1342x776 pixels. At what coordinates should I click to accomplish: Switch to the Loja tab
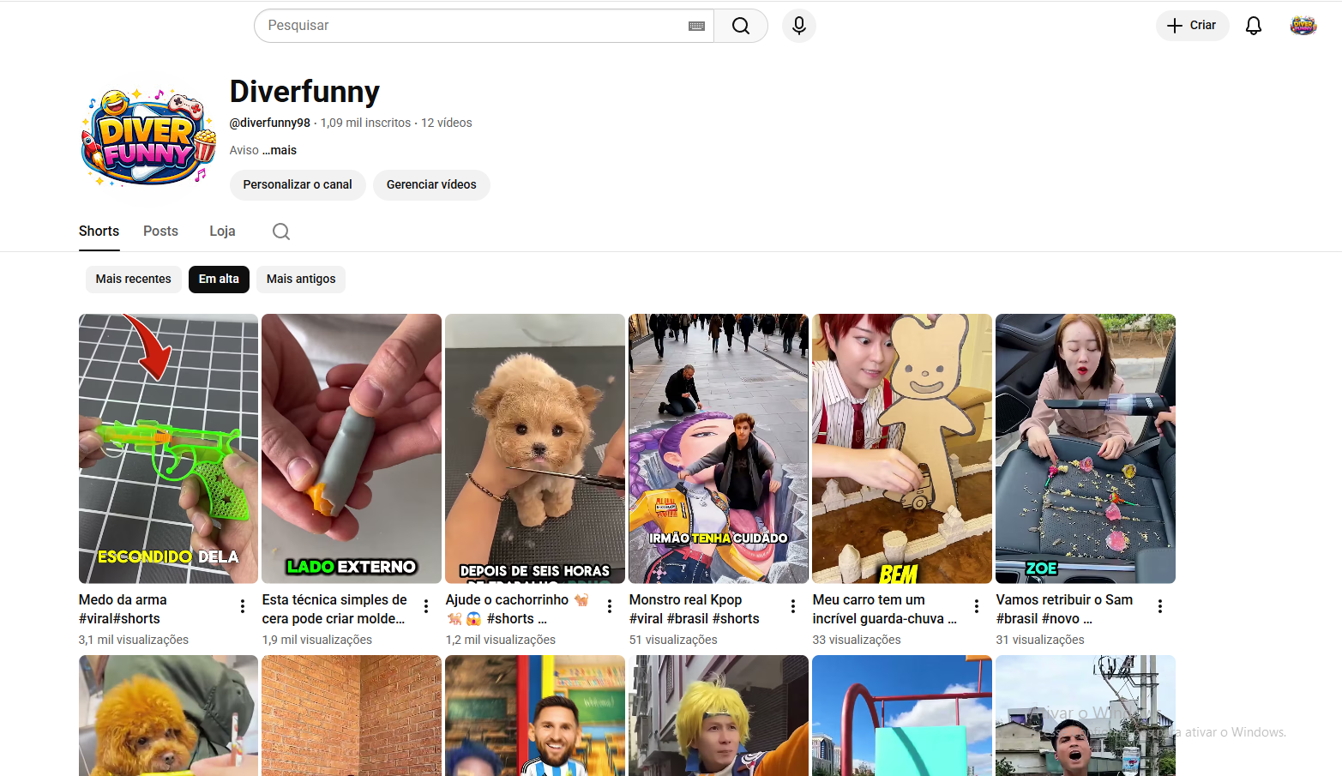click(x=222, y=232)
